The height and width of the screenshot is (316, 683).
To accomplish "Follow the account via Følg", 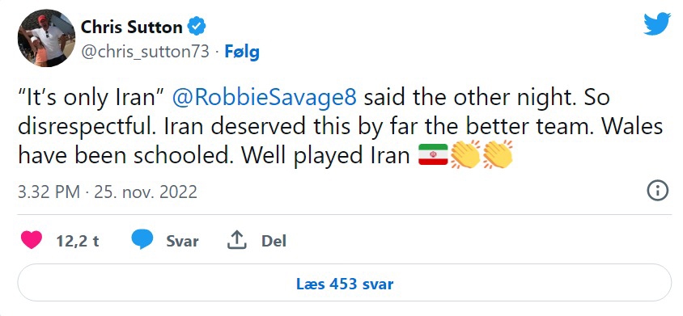I will point(242,53).
